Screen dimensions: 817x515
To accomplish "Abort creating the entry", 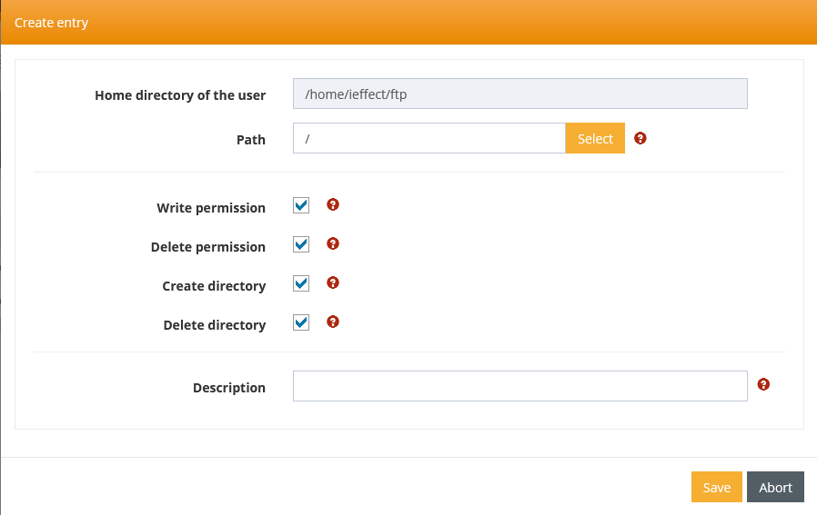I will pyautogui.click(x=776, y=488).
